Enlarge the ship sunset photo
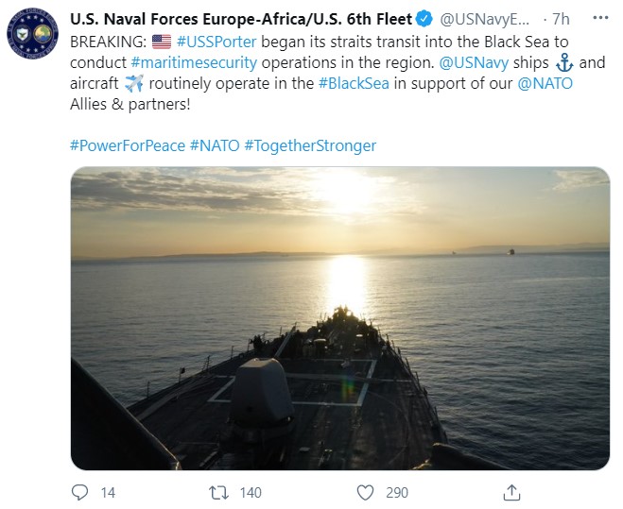 339,317
